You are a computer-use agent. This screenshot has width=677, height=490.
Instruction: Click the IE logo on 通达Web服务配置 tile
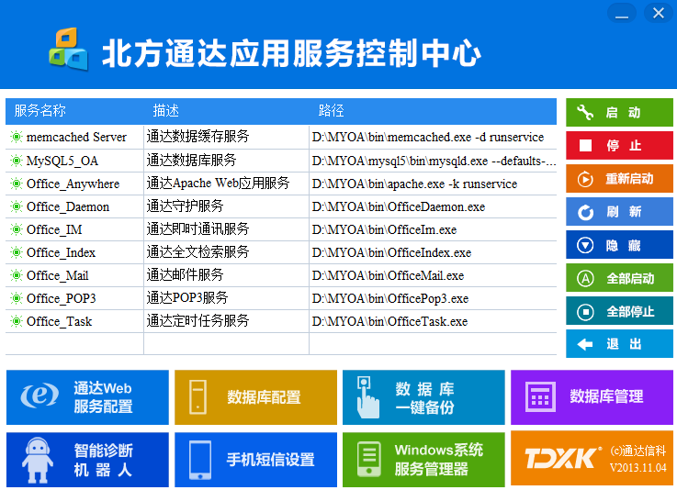click(x=39, y=395)
